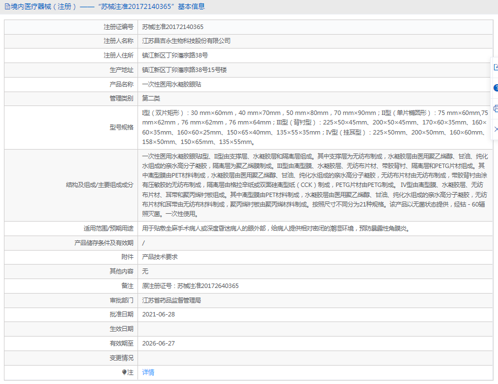Select the expiry date 2026-06-27
This screenshot has height=384, width=498.
coord(159,343)
